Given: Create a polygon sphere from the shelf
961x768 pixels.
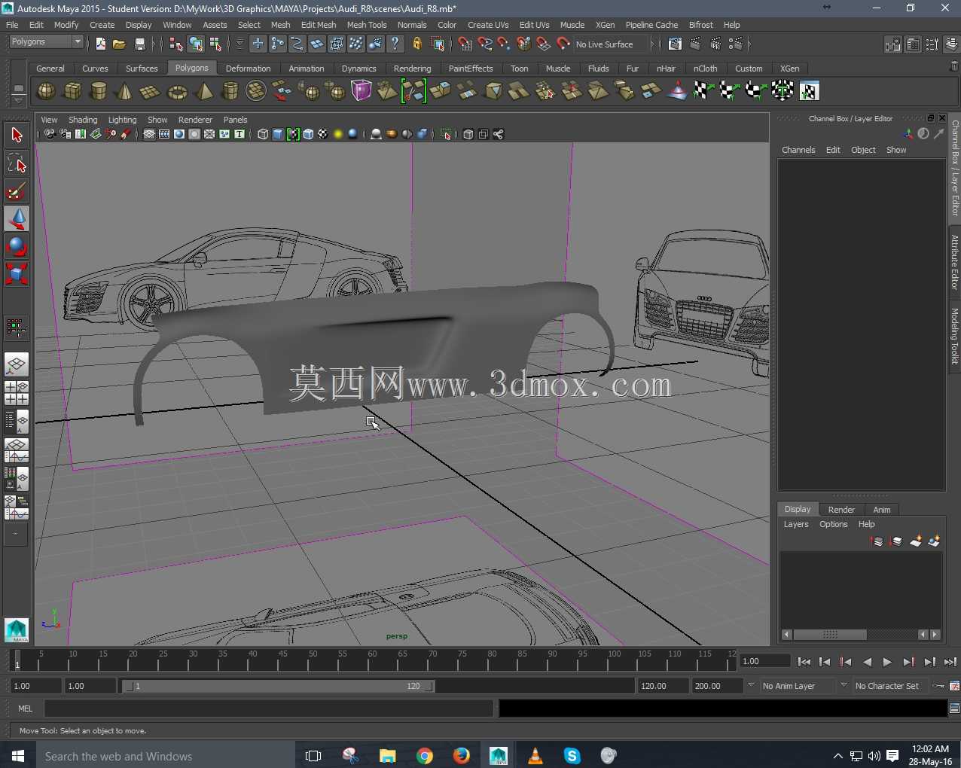Looking at the screenshot, I should pos(47,91).
